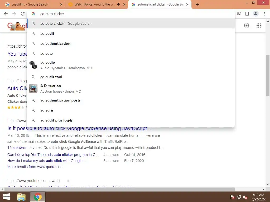270x202 pixels.
Task: Open 'Is it possible to auto click Google AdSense' result
Action: (80, 128)
